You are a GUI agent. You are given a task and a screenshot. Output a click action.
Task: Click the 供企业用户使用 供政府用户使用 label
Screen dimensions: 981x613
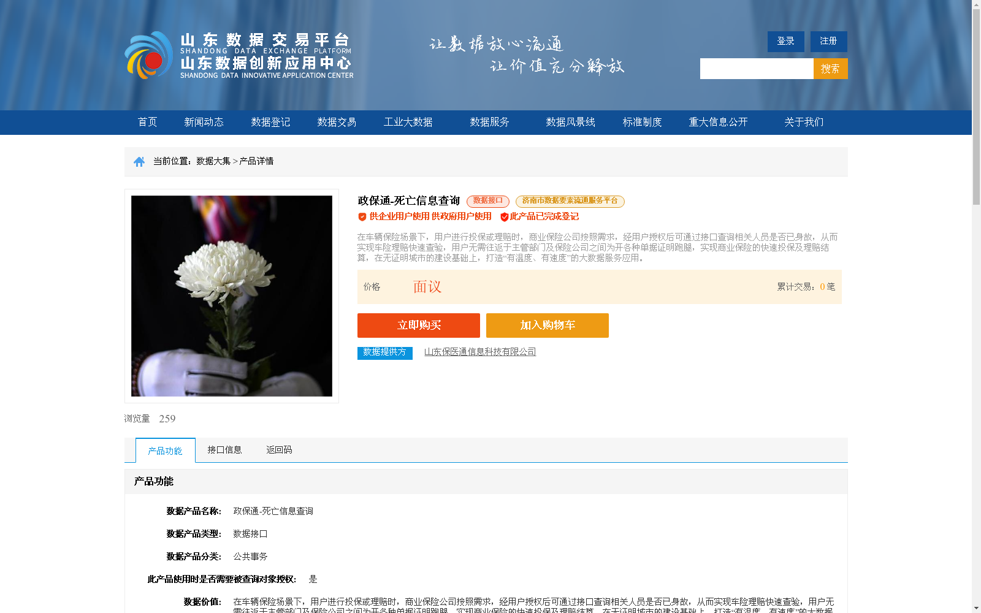(x=430, y=216)
